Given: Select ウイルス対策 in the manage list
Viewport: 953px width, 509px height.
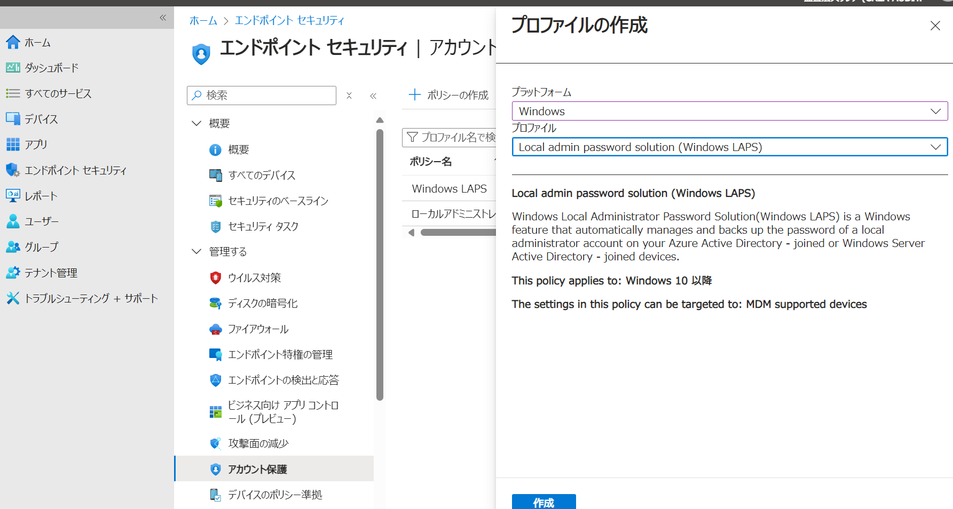Looking at the screenshot, I should (x=255, y=277).
